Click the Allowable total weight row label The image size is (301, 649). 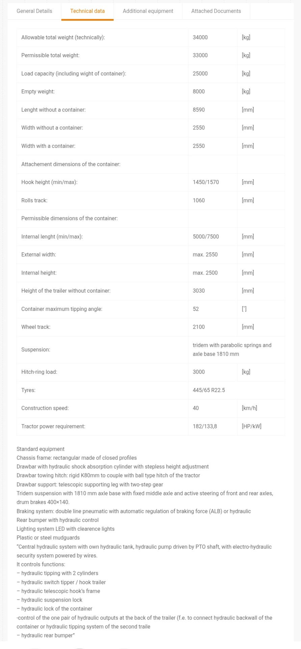63,38
